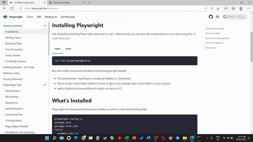Open the GitHub repository icon

coord(211,17)
